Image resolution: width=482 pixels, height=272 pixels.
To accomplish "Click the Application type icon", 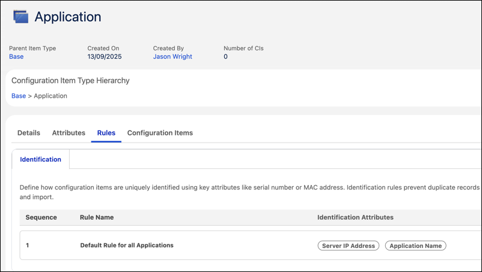I will 20,17.
